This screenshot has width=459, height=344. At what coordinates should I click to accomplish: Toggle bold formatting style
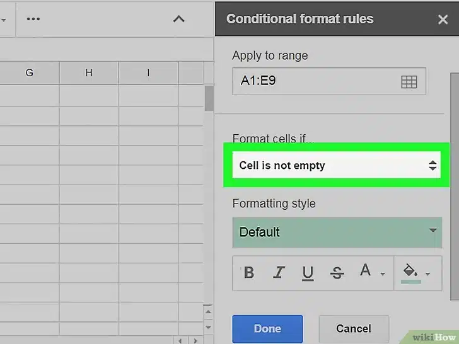pyautogui.click(x=249, y=273)
